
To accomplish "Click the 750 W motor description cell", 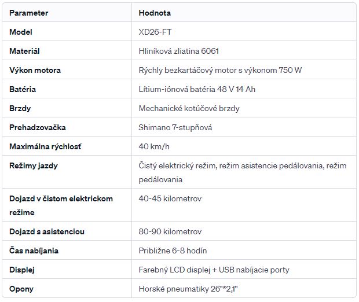I will tap(220, 70).
